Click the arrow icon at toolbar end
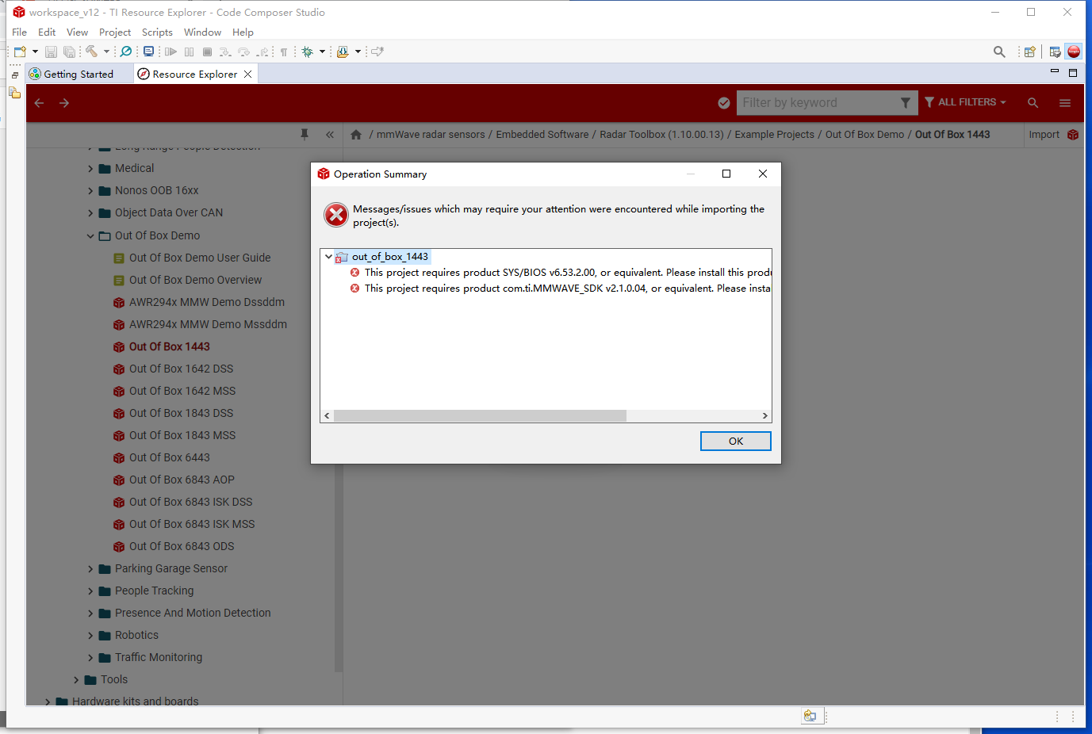Screen dimensions: 1092x734 coord(377,52)
